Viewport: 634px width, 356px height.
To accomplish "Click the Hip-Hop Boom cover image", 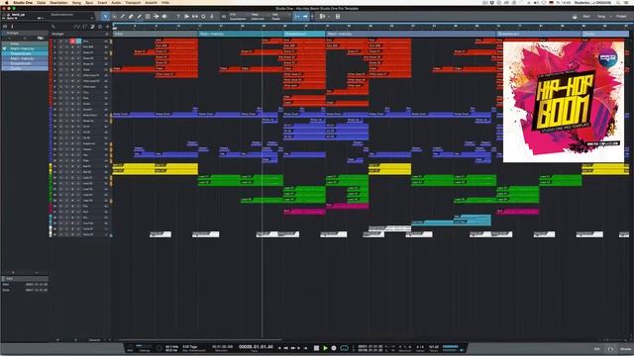I will click(x=564, y=101).
